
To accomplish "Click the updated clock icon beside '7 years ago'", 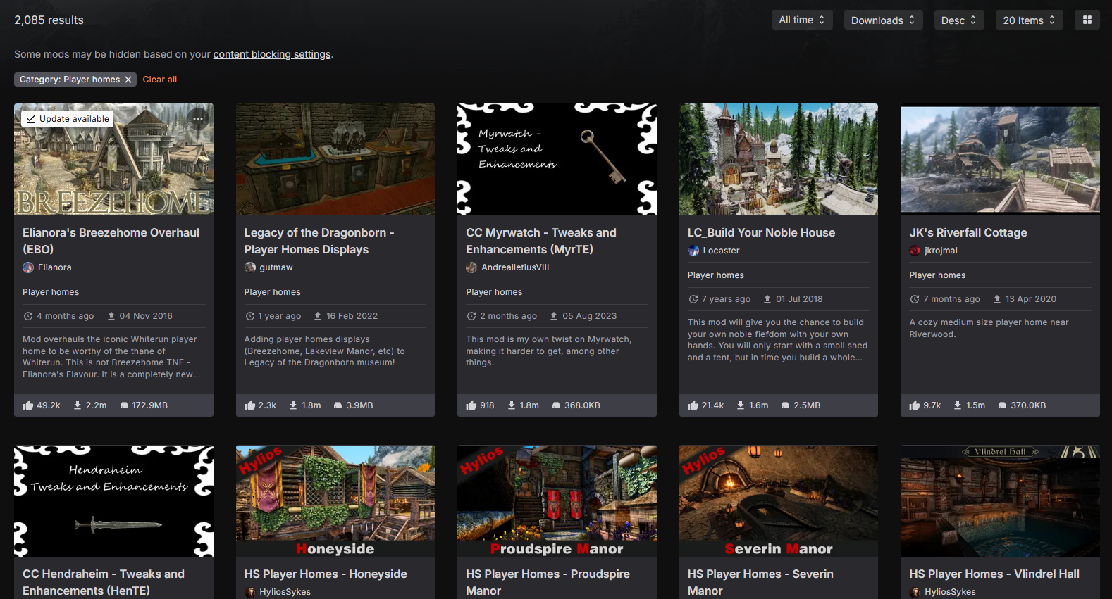I will pos(693,299).
